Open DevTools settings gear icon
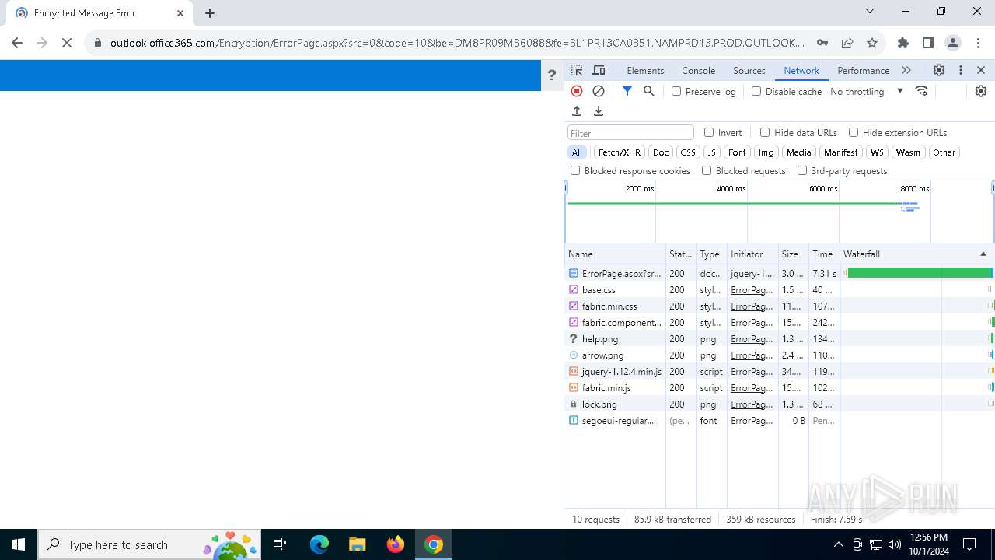This screenshot has width=995, height=560. pyautogui.click(x=939, y=70)
